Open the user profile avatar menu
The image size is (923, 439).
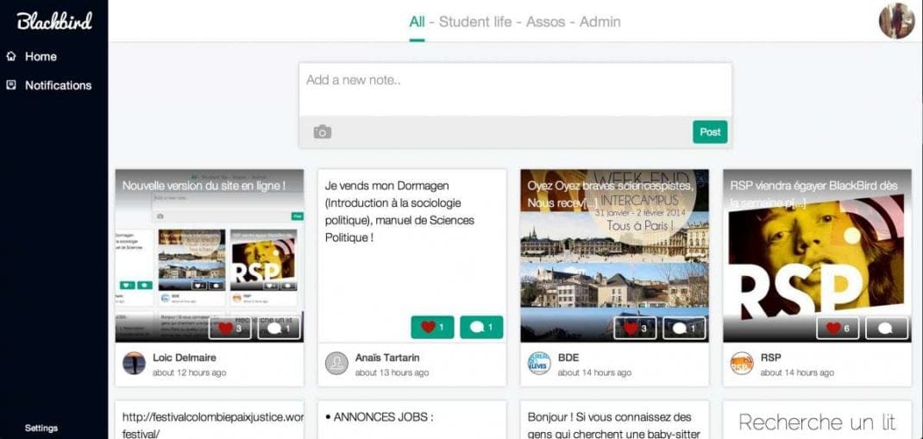[x=897, y=21]
